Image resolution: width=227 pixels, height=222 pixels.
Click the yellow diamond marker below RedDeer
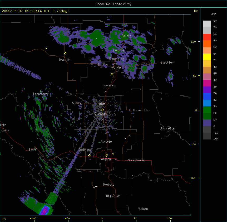point(112,74)
